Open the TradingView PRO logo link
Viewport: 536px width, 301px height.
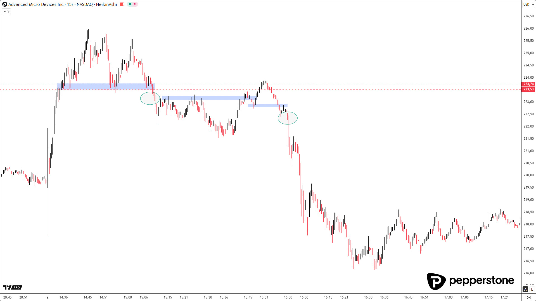tap(13, 287)
